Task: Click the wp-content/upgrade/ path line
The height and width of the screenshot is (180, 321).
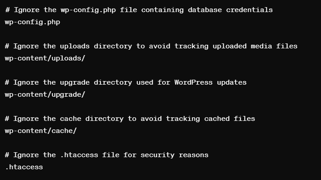Action: coord(45,94)
